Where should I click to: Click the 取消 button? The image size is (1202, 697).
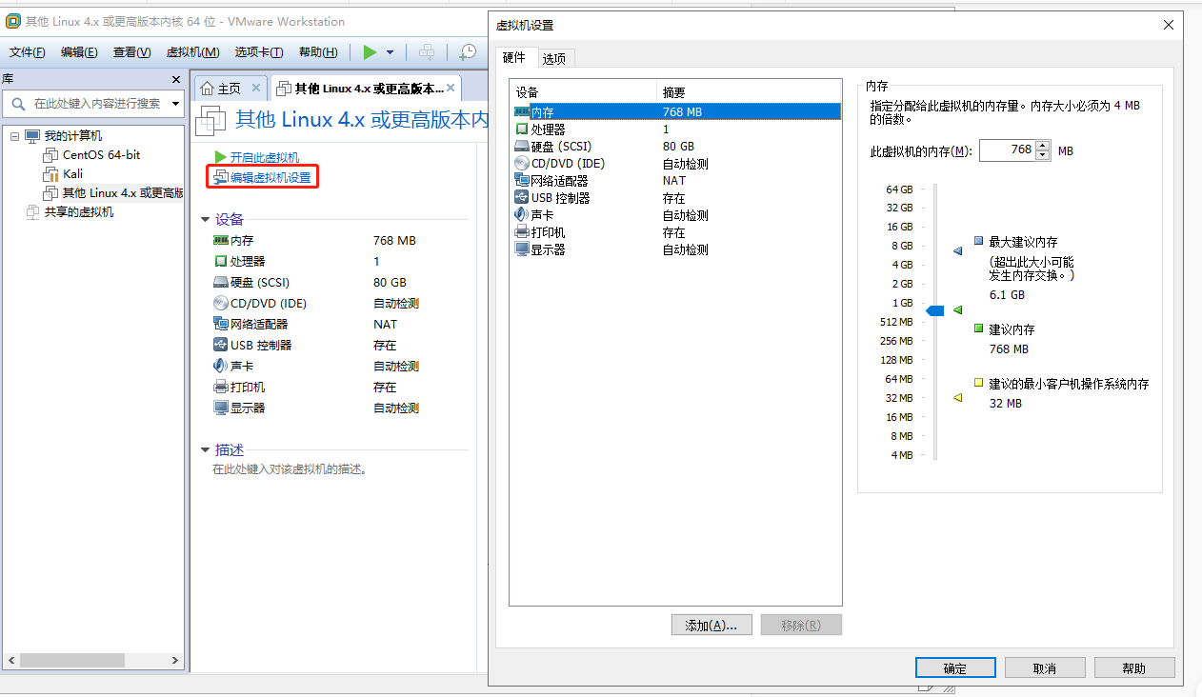tap(1045, 667)
